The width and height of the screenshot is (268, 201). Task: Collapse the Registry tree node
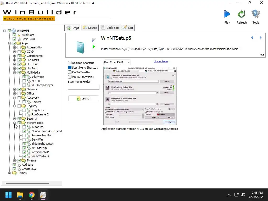(x=15, y=106)
